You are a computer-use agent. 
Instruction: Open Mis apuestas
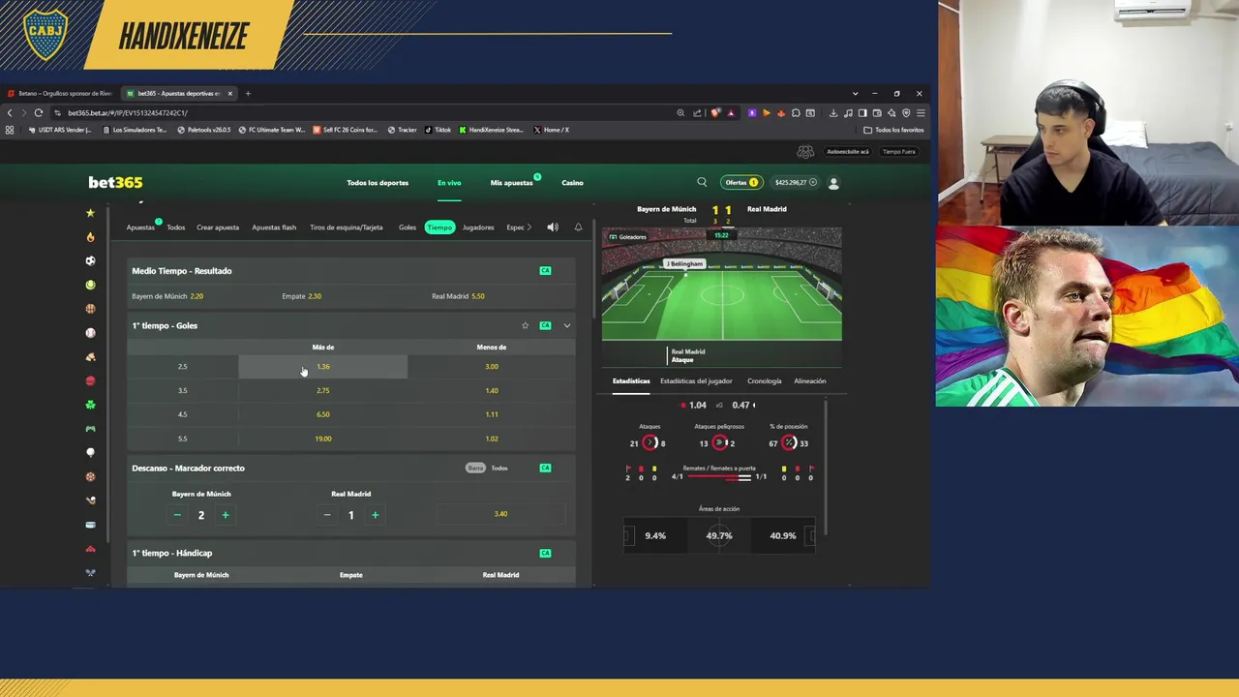coord(511,183)
